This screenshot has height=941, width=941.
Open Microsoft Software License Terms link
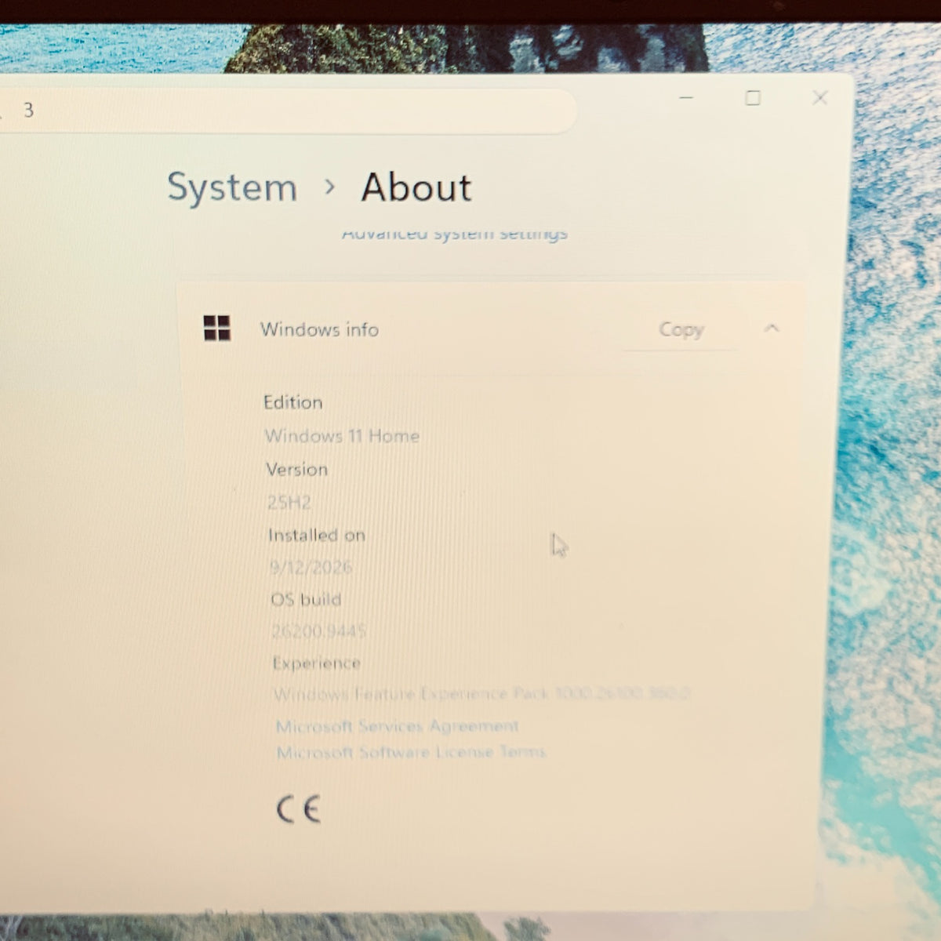click(x=411, y=752)
